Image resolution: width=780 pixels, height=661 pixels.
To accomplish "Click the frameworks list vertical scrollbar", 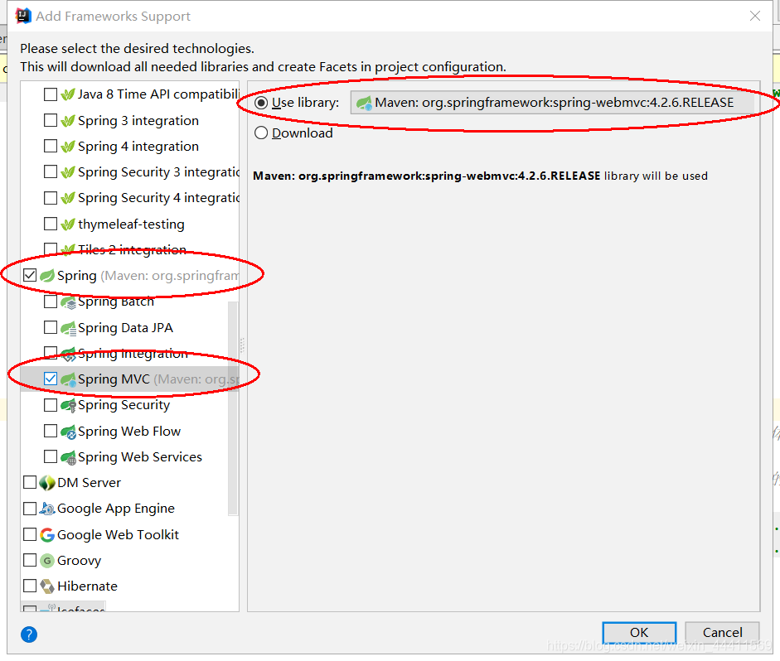I will (233, 408).
